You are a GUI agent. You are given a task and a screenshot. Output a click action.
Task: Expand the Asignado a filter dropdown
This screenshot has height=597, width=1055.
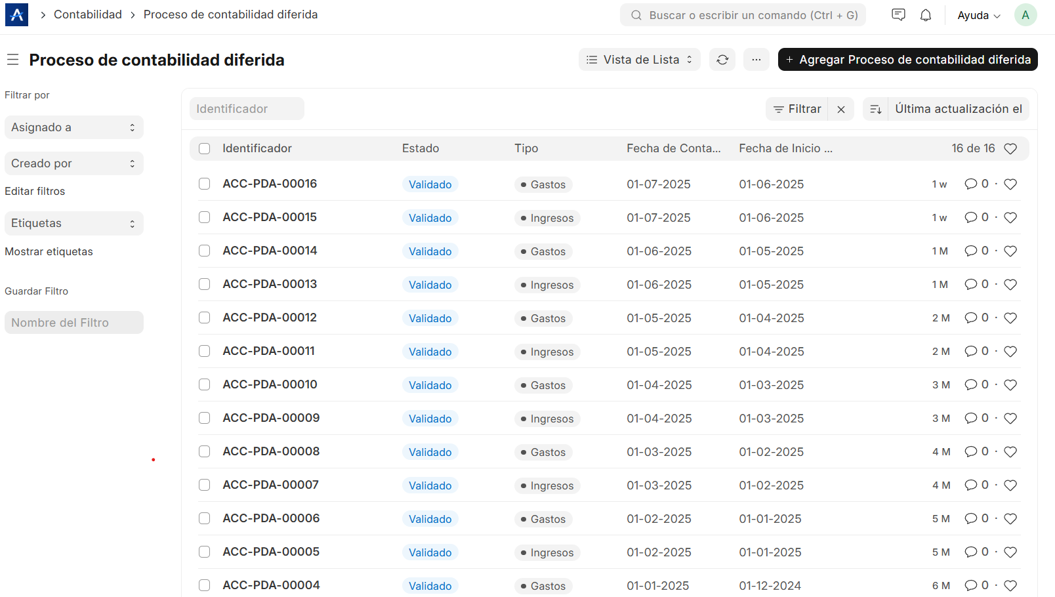point(74,127)
